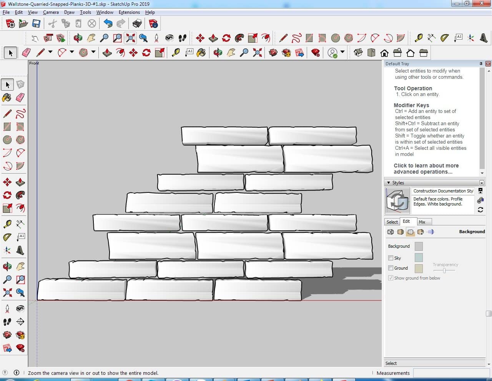Click the Undo arrow icon
492x381 pixels.
[x=108, y=24]
